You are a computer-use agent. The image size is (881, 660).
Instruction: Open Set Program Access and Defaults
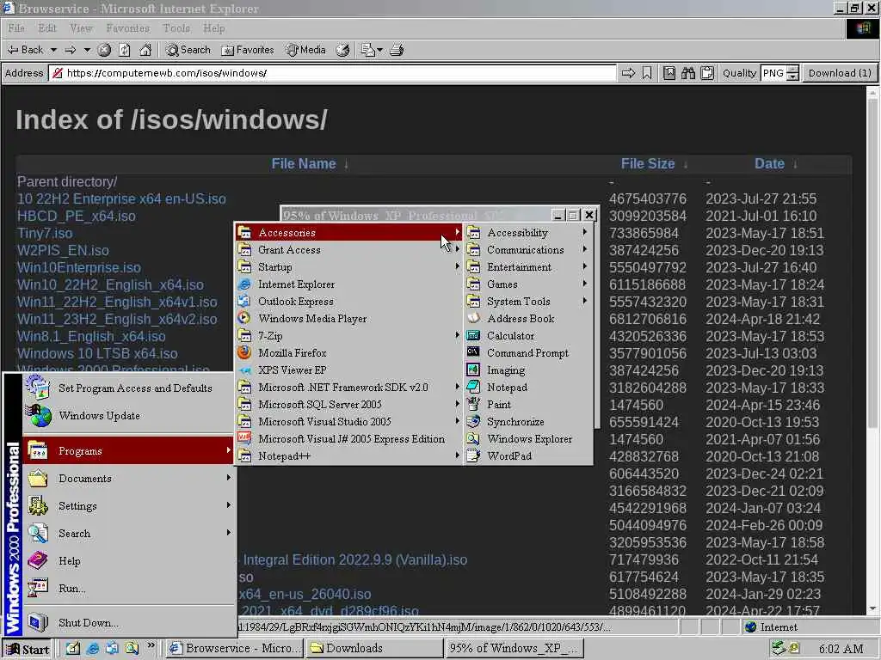point(129,388)
